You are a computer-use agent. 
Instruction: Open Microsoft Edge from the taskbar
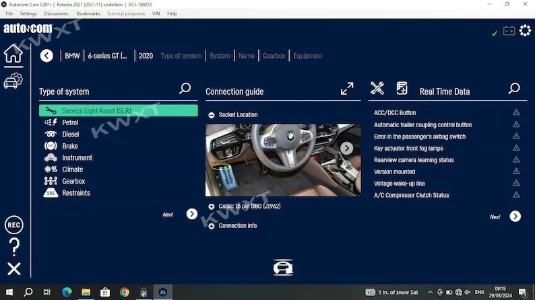pyautogui.click(x=67, y=292)
